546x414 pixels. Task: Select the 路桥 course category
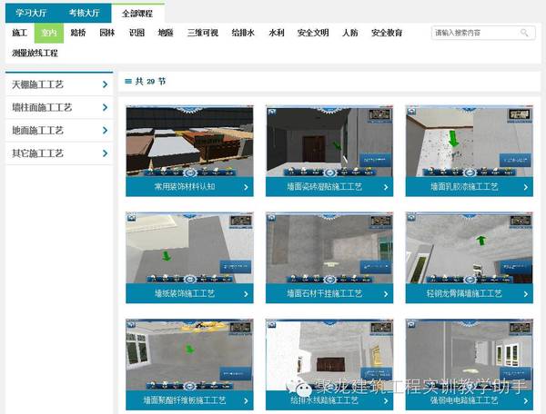pos(78,33)
